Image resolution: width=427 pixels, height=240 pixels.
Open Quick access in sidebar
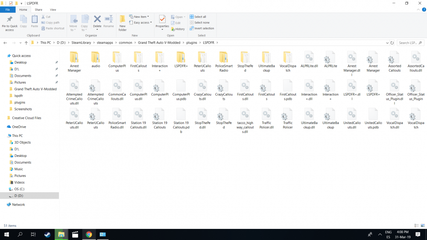click(x=21, y=56)
